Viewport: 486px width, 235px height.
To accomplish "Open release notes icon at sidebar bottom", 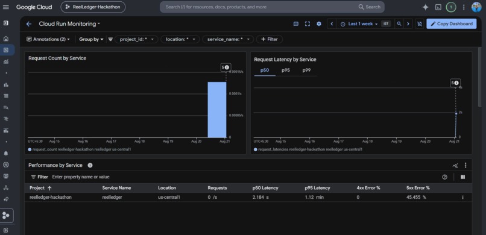I will tap(6, 230).
